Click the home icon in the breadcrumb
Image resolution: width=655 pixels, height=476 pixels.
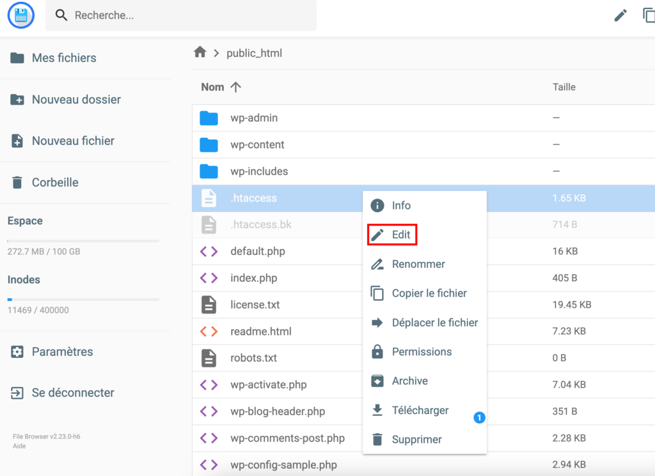(x=201, y=52)
